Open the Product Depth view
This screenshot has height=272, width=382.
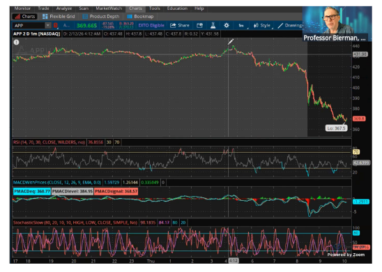click(x=101, y=16)
